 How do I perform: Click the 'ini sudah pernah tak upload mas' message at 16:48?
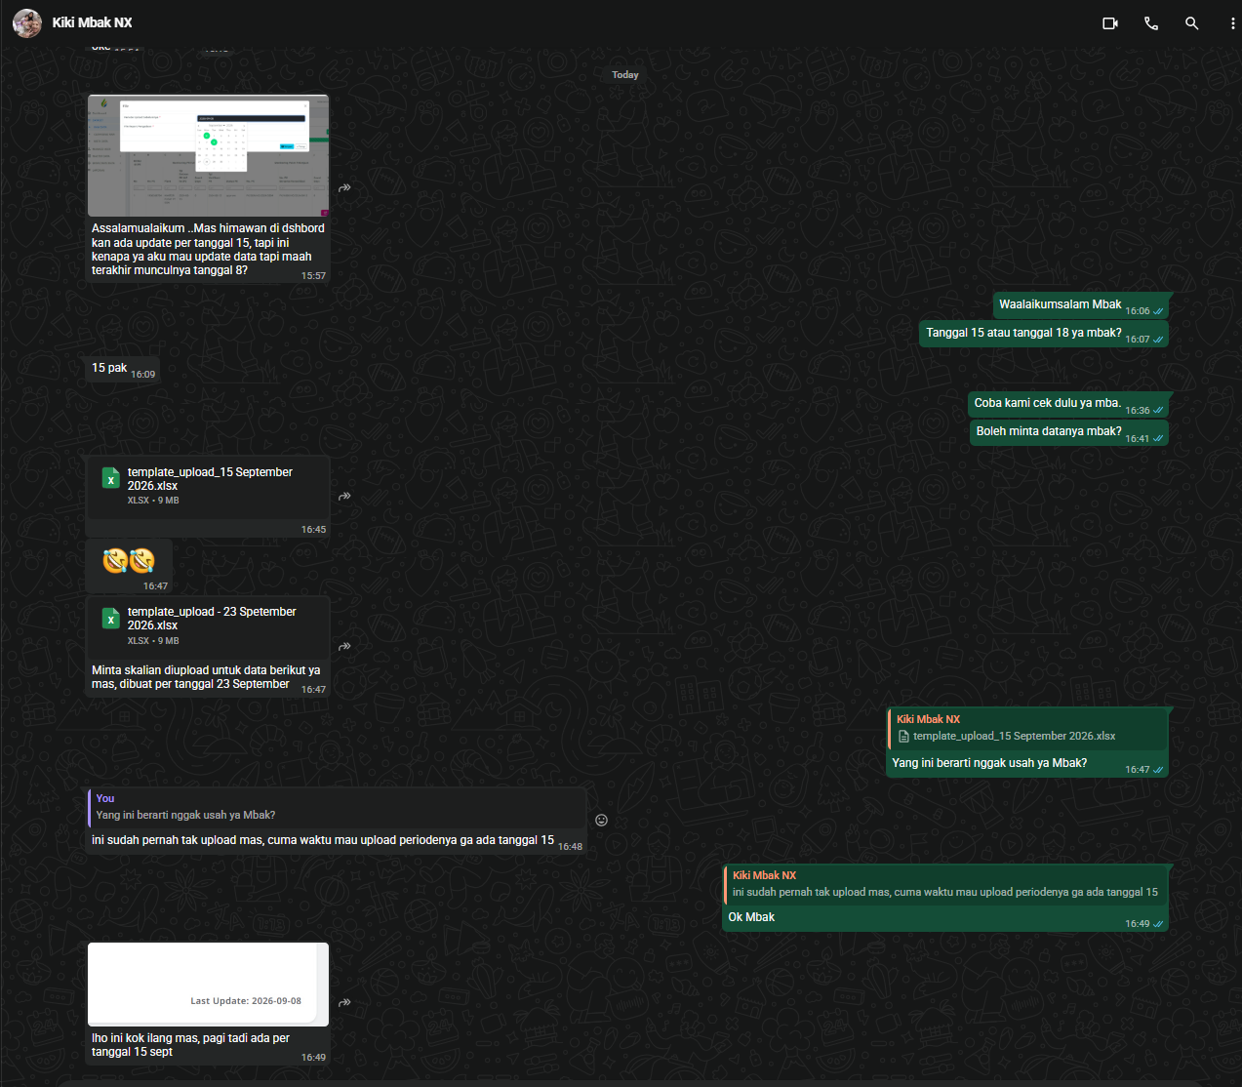[x=323, y=840]
